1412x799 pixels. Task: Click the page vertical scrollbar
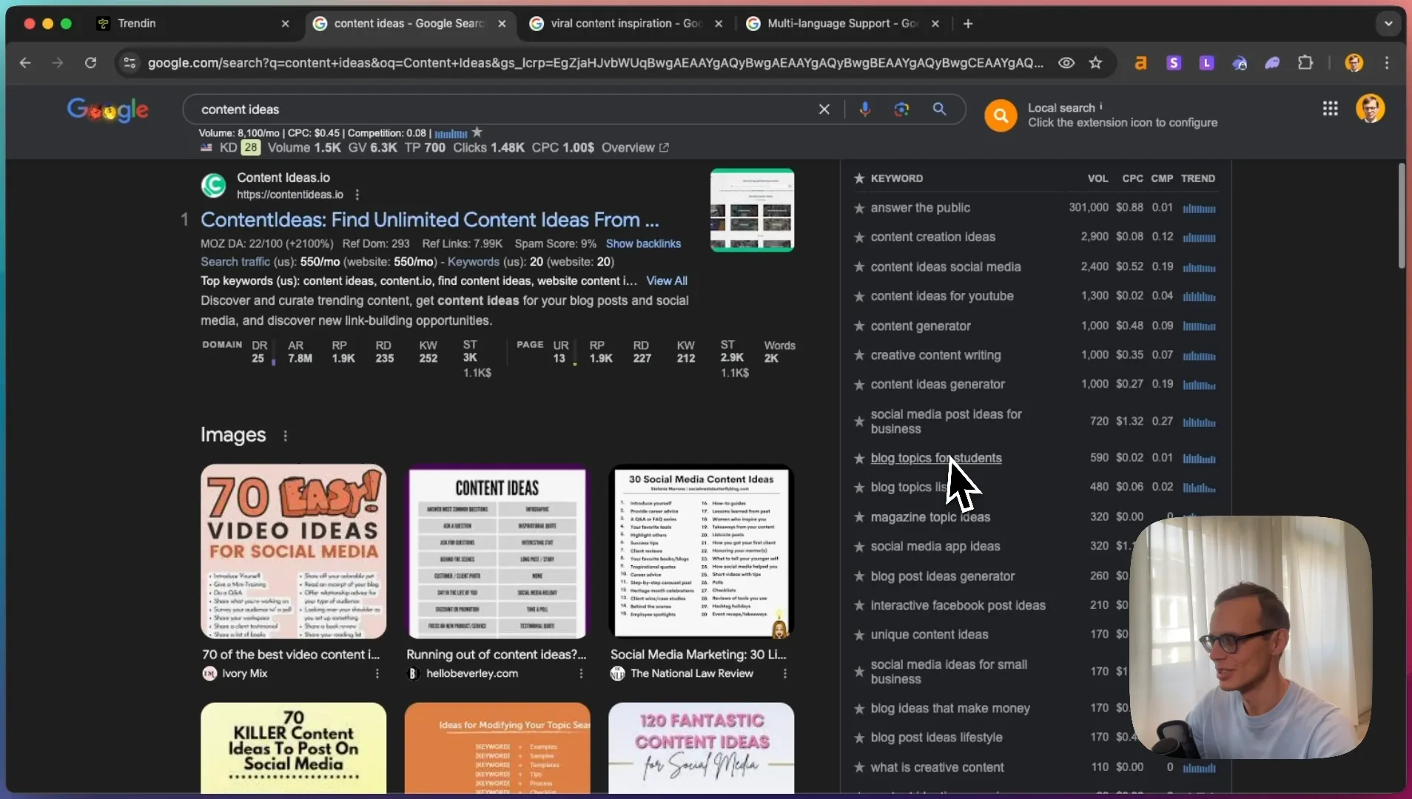[x=1401, y=215]
